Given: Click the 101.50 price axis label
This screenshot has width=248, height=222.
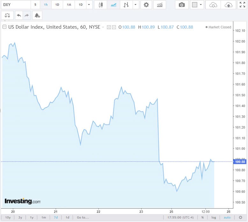Looking at the screenshot, I should [240, 95].
